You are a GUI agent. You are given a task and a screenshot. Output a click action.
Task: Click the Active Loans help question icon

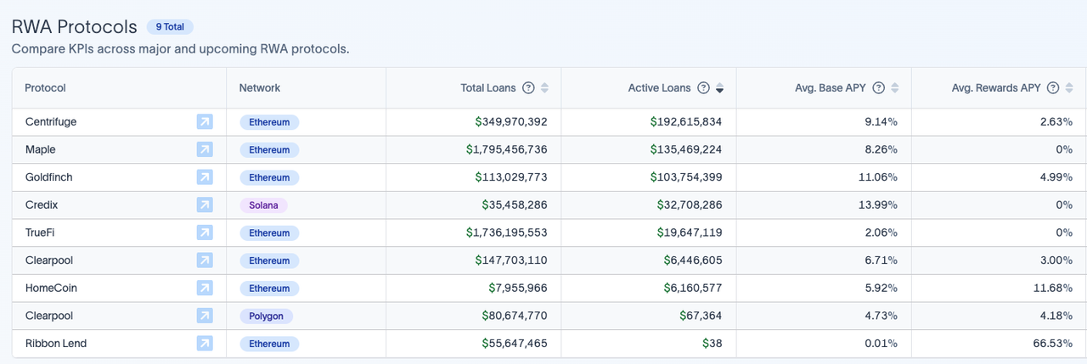pos(703,88)
